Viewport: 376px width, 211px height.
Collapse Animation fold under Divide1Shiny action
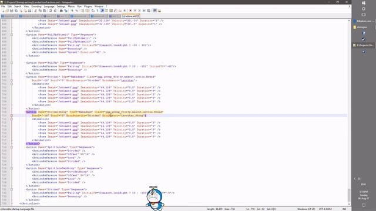pyautogui.click(x=12, y=119)
